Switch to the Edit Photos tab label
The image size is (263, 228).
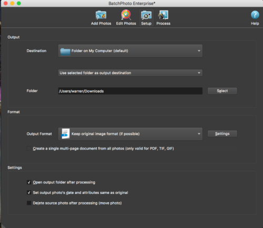[x=126, y=24]
